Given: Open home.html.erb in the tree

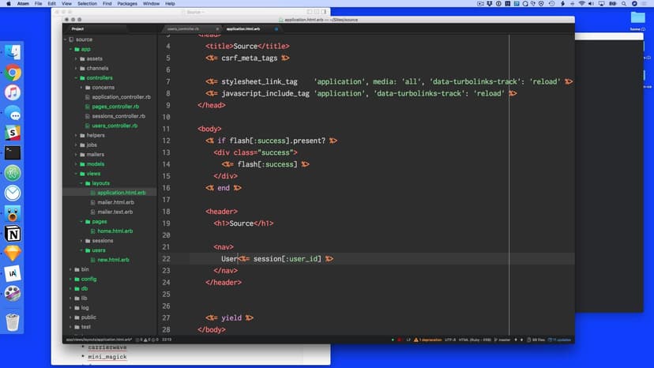Looking at the screenshot, I should coord(115,231).
